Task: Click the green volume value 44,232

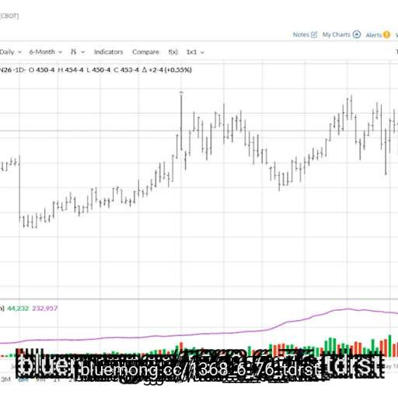Action: (18, 309)
